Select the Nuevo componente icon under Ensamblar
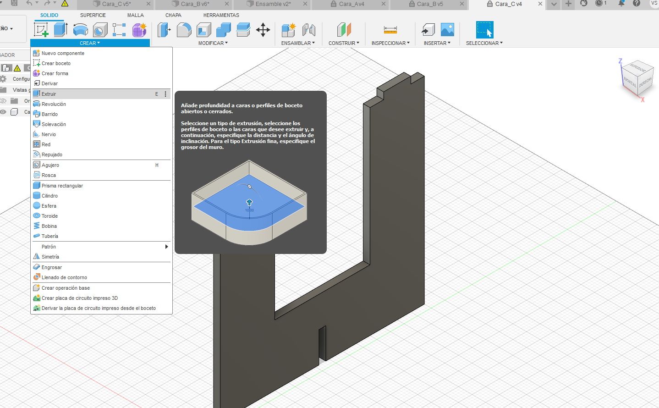 click(x=289, y=30)
